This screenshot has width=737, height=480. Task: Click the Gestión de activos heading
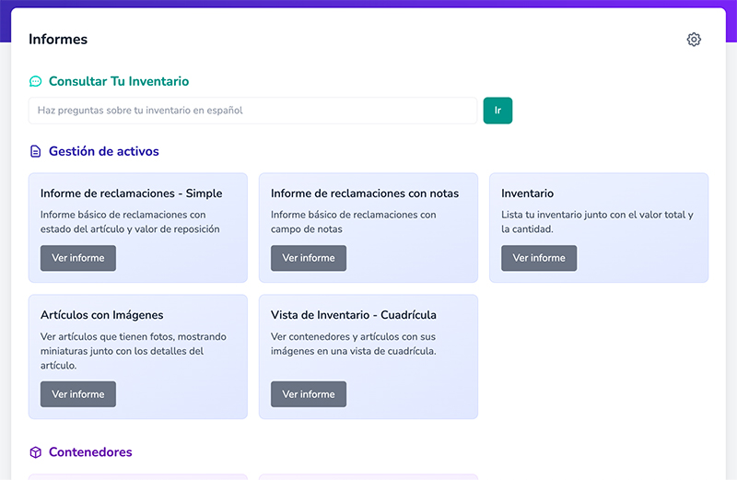[x=104, y=151]
